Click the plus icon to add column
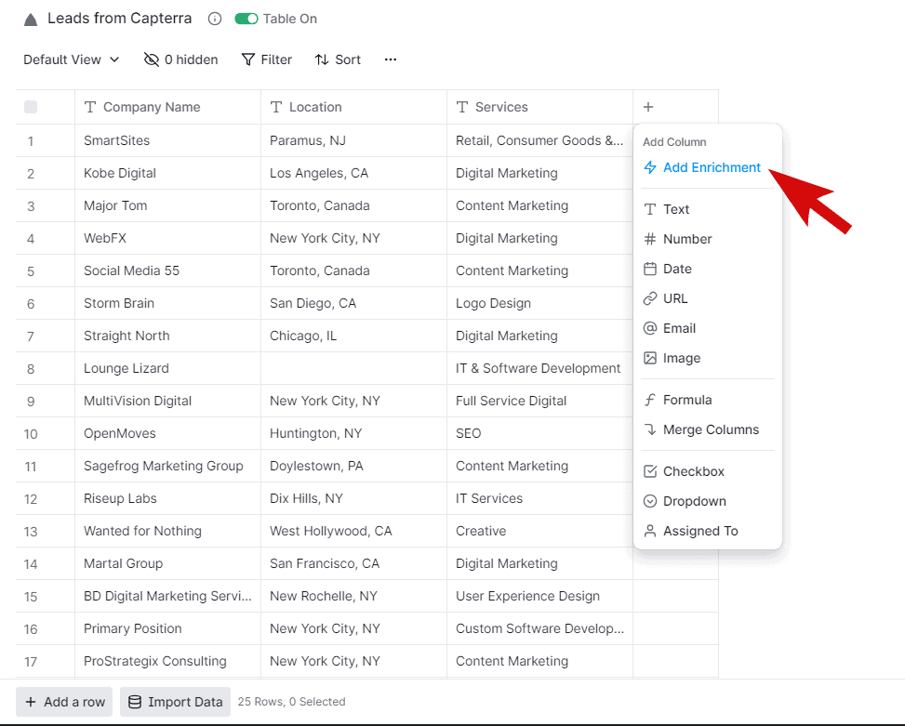This screenshot has width=905, height=726. (x=648, y=107)
